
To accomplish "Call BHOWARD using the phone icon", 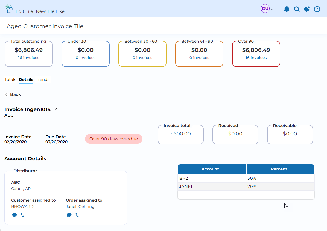I will pyautogui.click(x=22, y=215).
